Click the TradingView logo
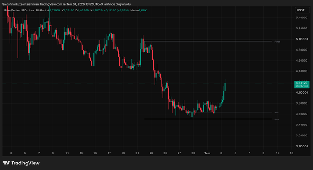 pos(21,163)
